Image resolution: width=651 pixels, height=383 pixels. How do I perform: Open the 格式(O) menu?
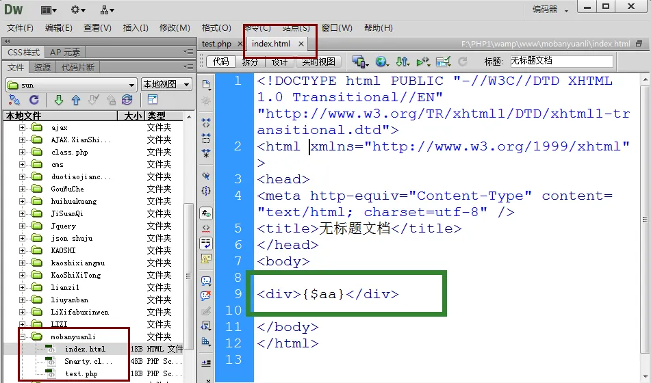(216, 28)
